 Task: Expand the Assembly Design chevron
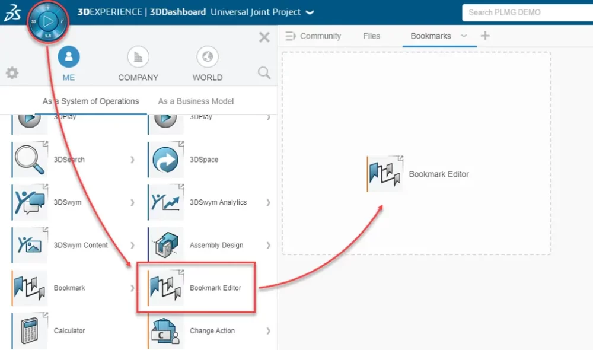(x=268, y=245)
